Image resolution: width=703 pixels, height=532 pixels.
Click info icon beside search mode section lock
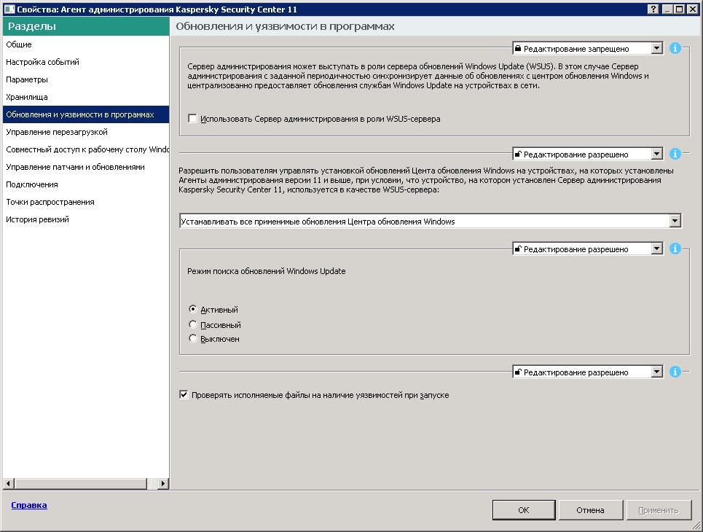(x=675, y=249)
